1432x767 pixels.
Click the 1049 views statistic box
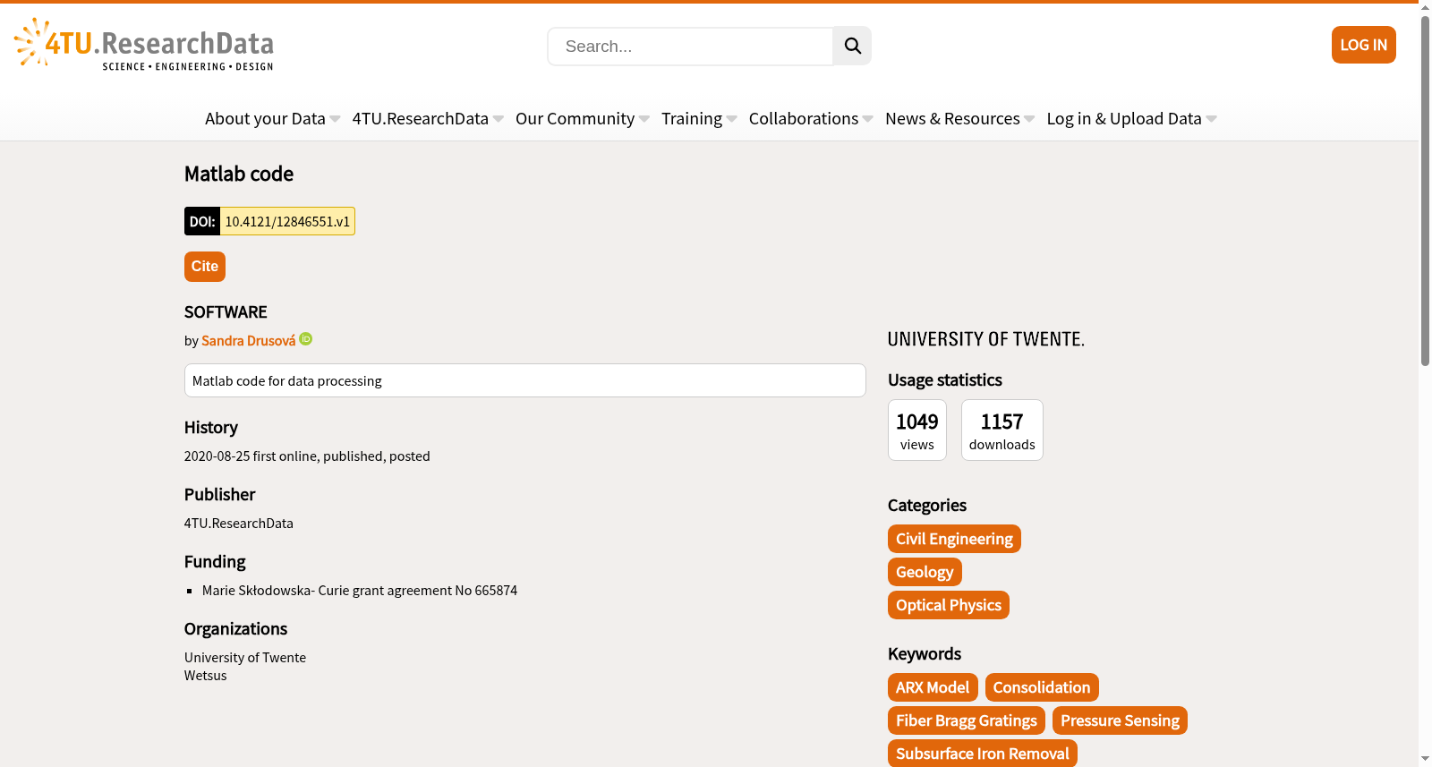click(917, 430)
